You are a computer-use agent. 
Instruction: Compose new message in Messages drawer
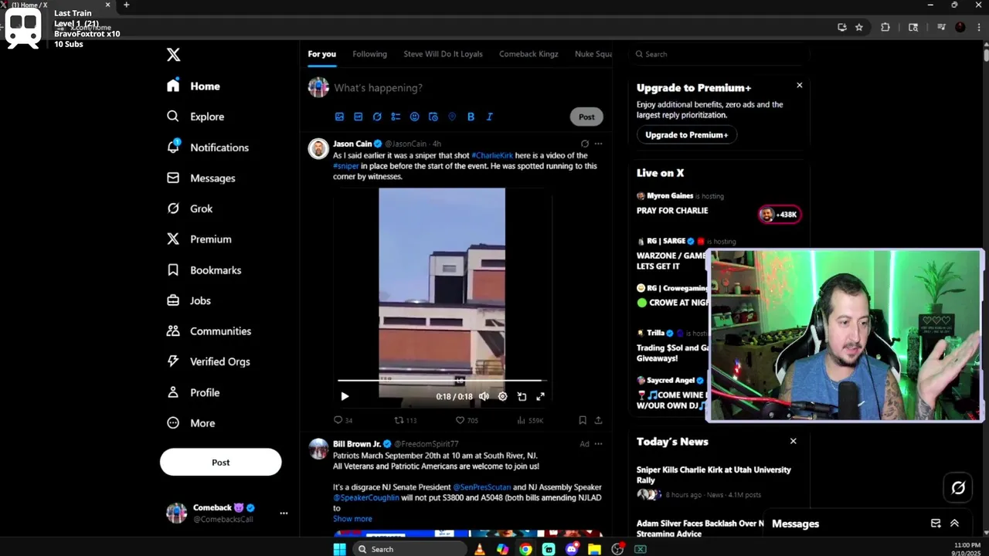coord(936,524)
